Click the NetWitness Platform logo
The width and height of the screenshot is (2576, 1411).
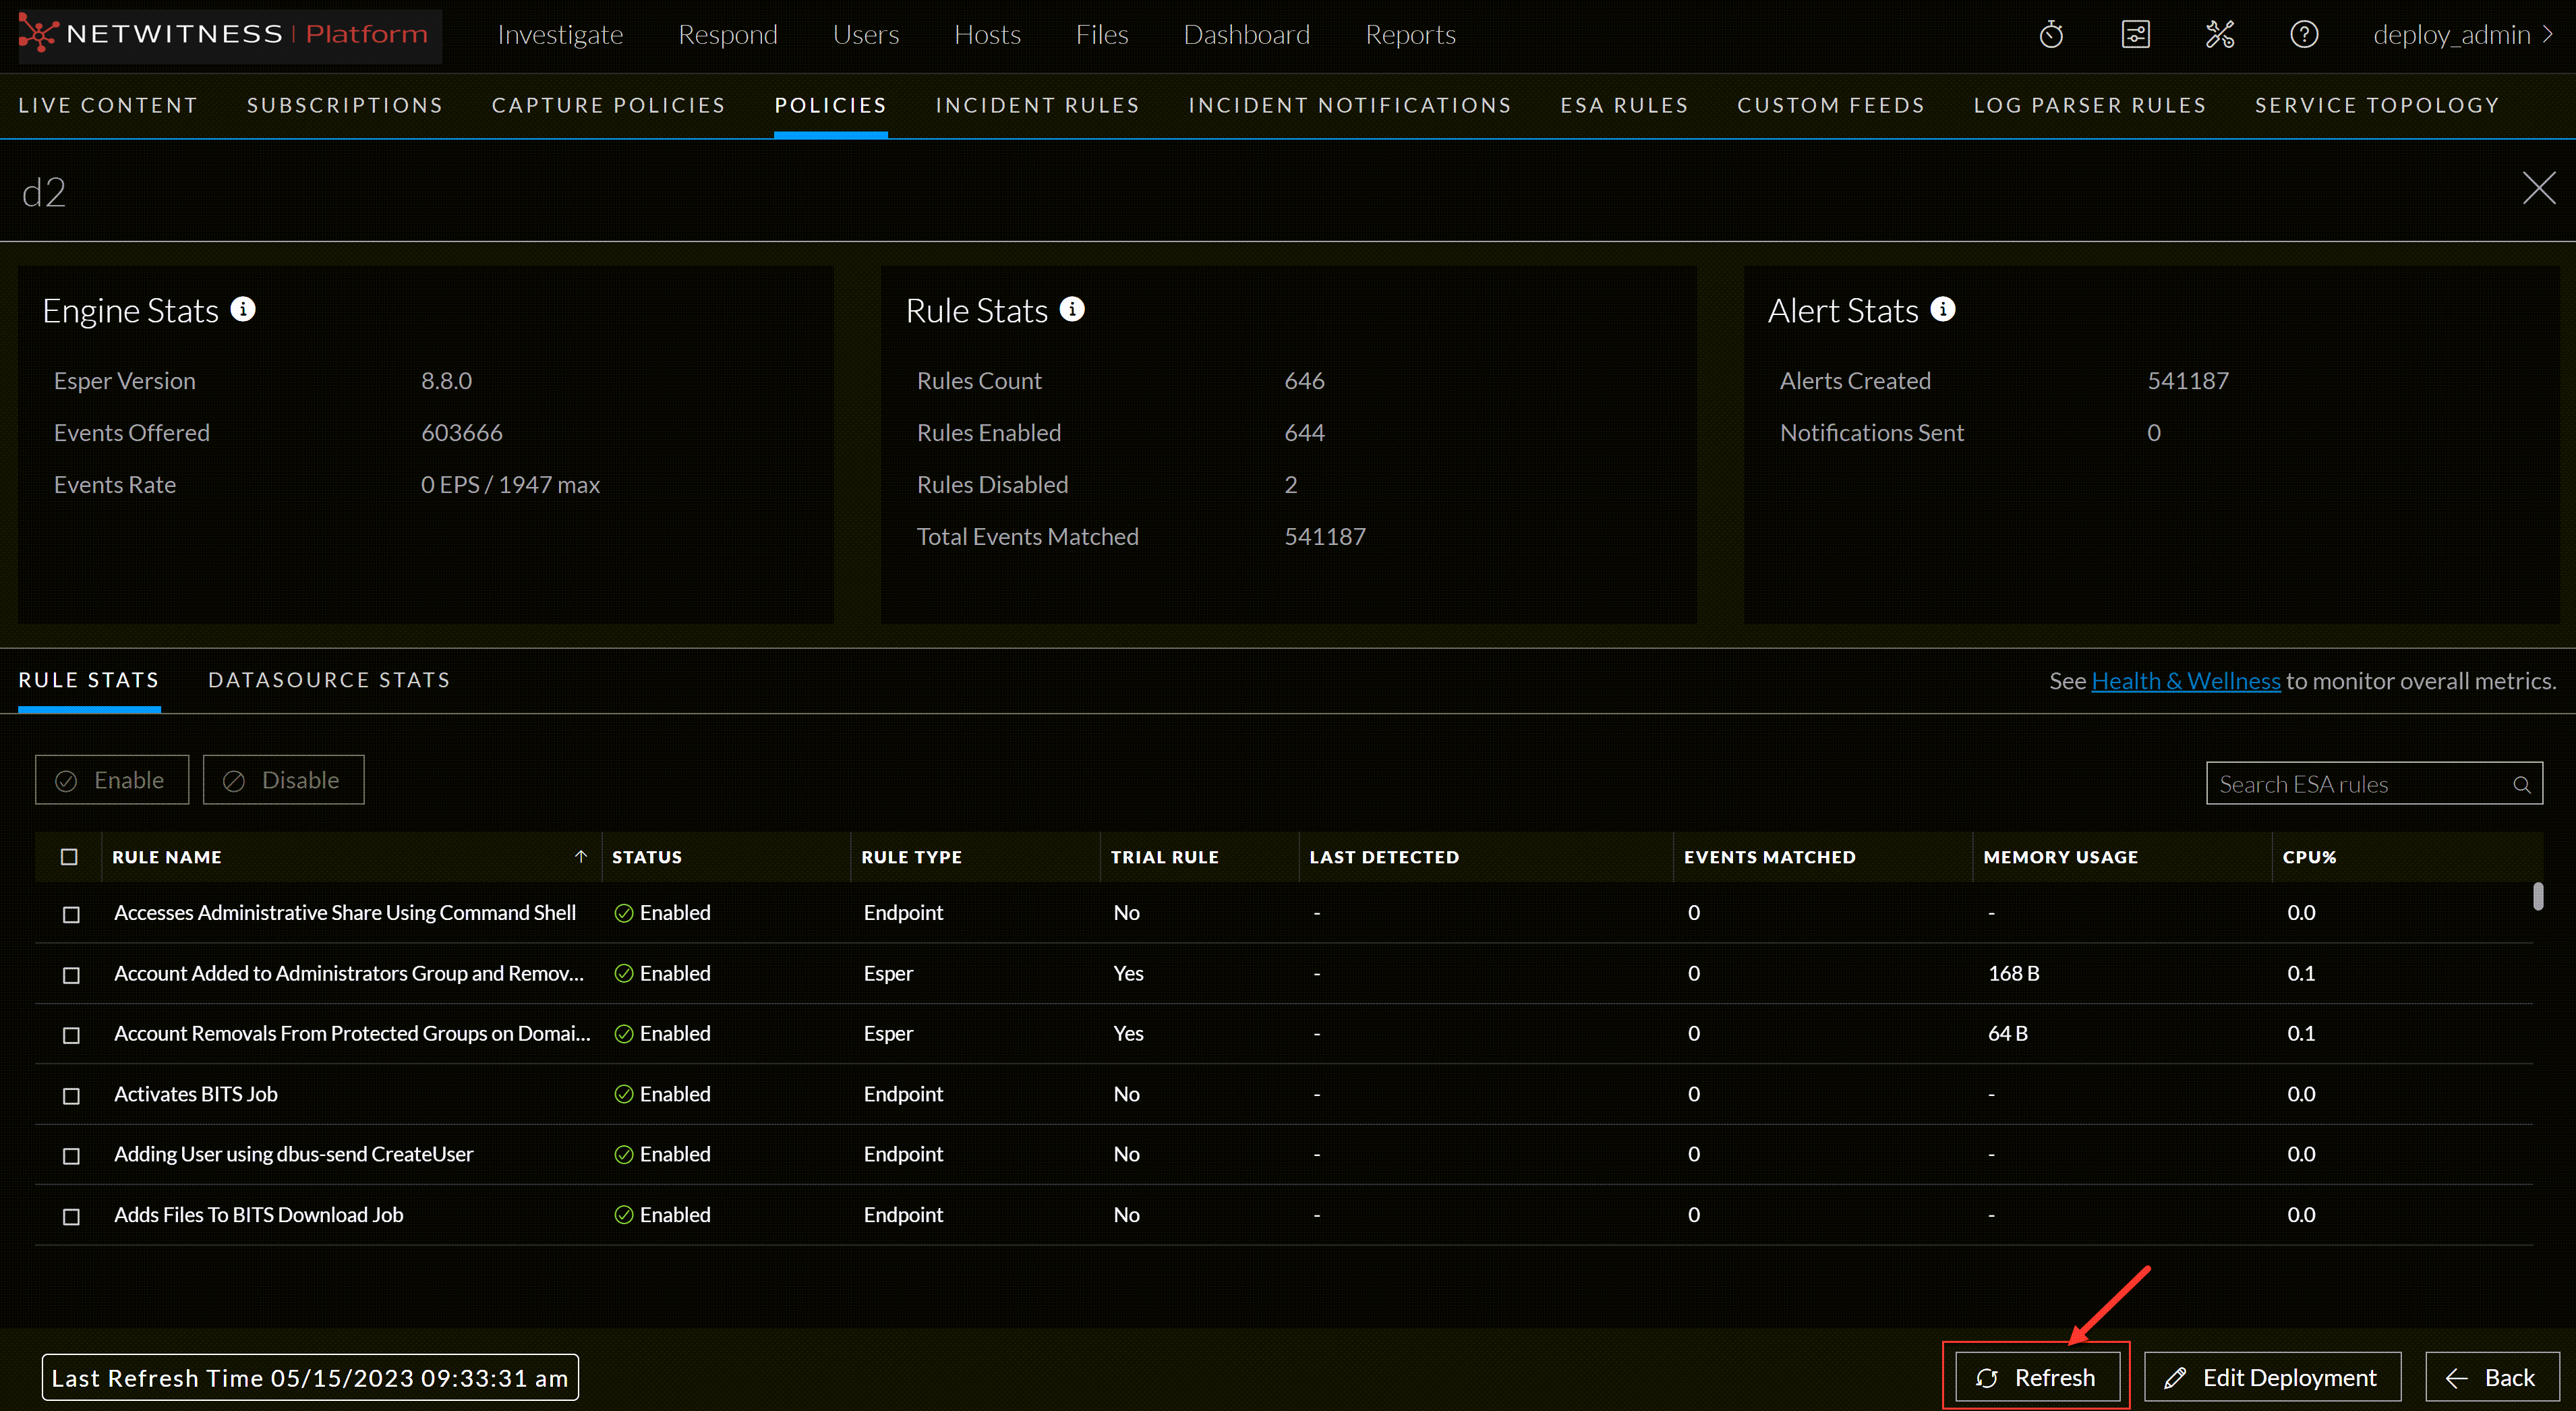[x=228, y=34]
